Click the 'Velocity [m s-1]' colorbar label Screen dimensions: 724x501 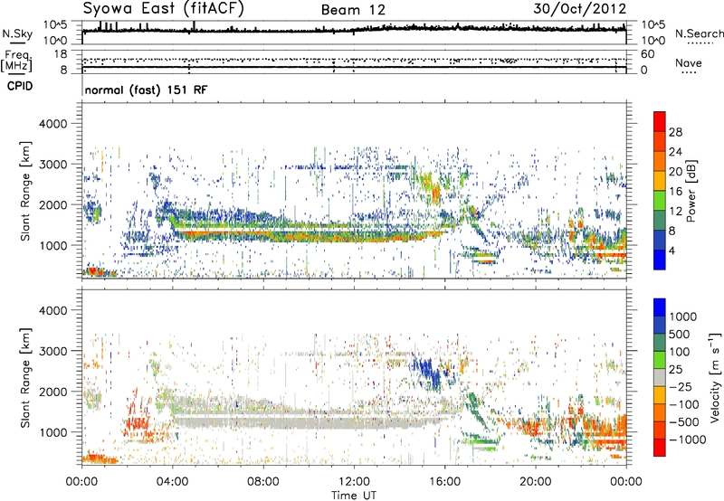click(x=715, y=377)
